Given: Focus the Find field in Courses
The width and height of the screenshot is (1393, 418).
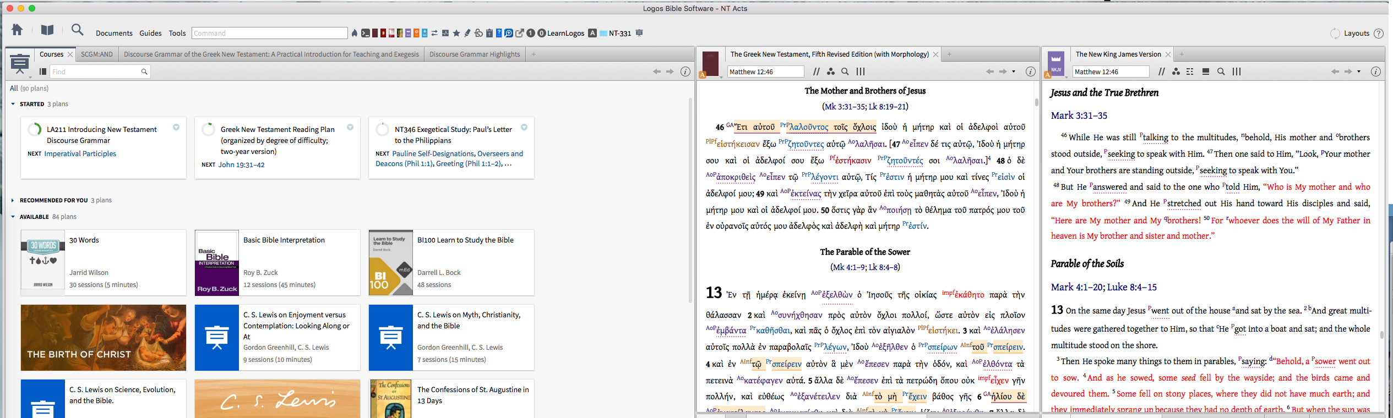Looking at the screenshot, I should click(100, 71).
